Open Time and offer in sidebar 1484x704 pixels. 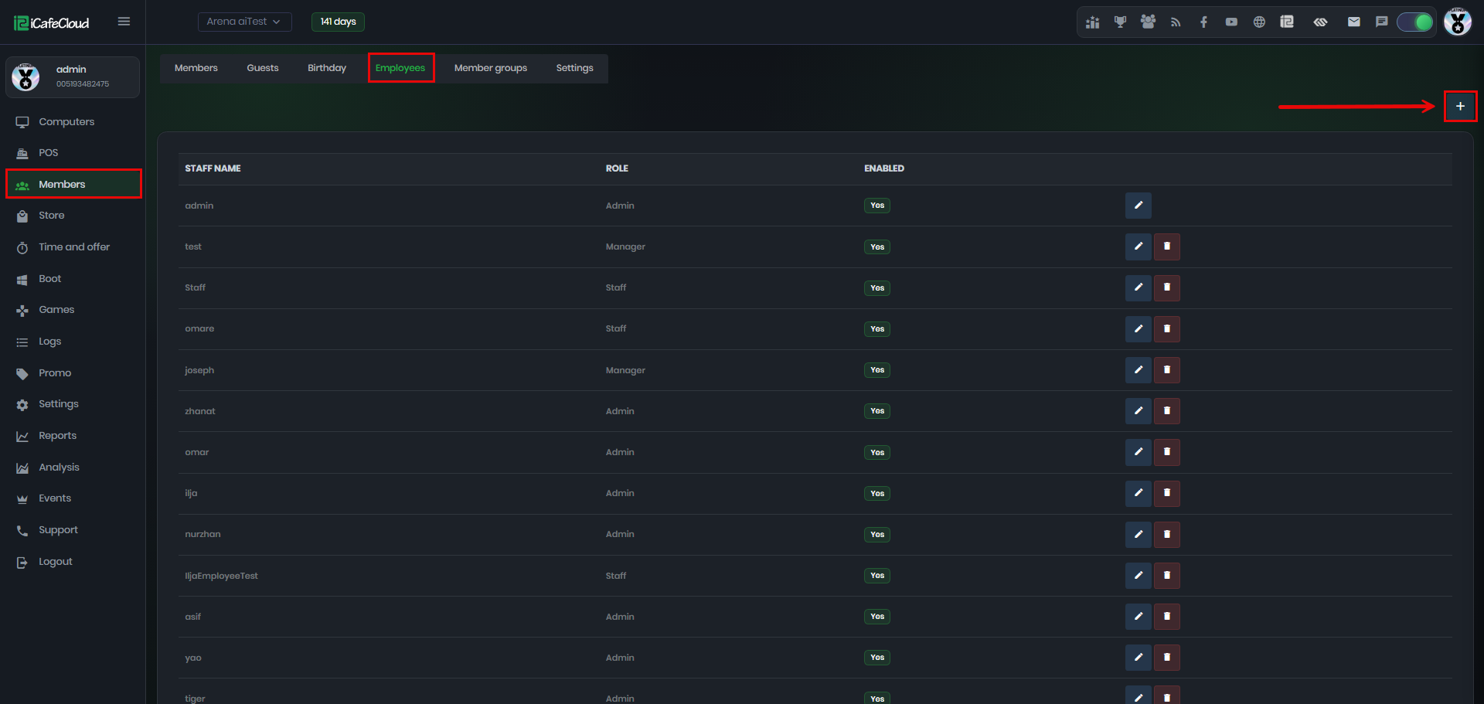[73, 247]
